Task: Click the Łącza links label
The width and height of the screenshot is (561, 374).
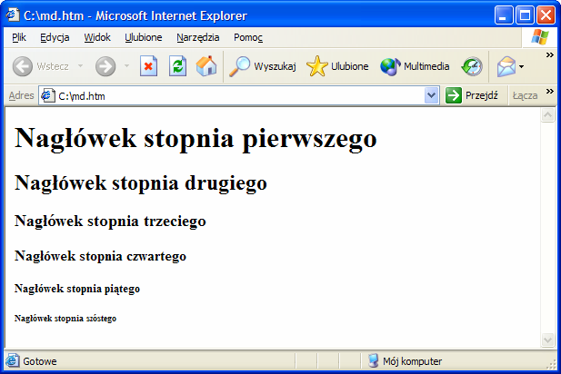Action: point(526,95)
